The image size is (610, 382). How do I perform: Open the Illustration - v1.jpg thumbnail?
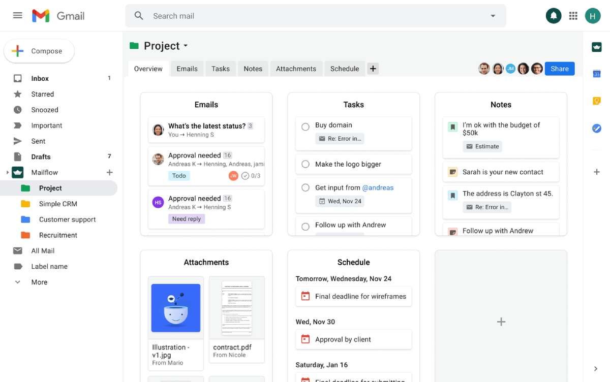(x=176, y=308)
